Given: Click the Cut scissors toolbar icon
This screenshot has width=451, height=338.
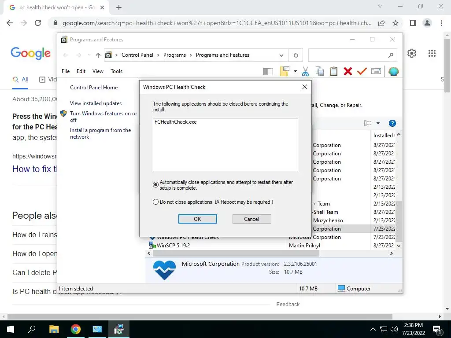Looking at the screenshot, I should (x=306, y=71).
